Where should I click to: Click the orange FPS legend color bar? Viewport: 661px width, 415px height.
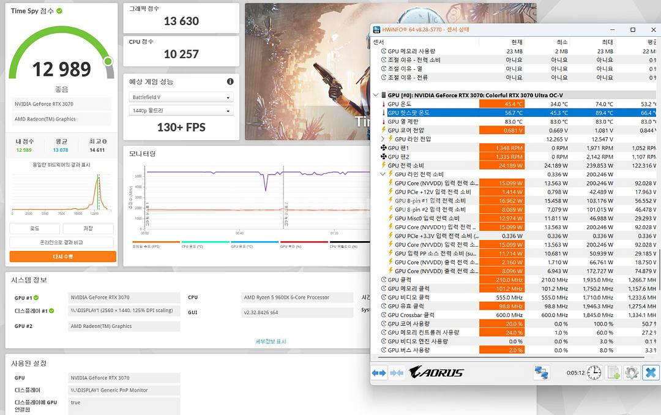[x=156, y=242]
